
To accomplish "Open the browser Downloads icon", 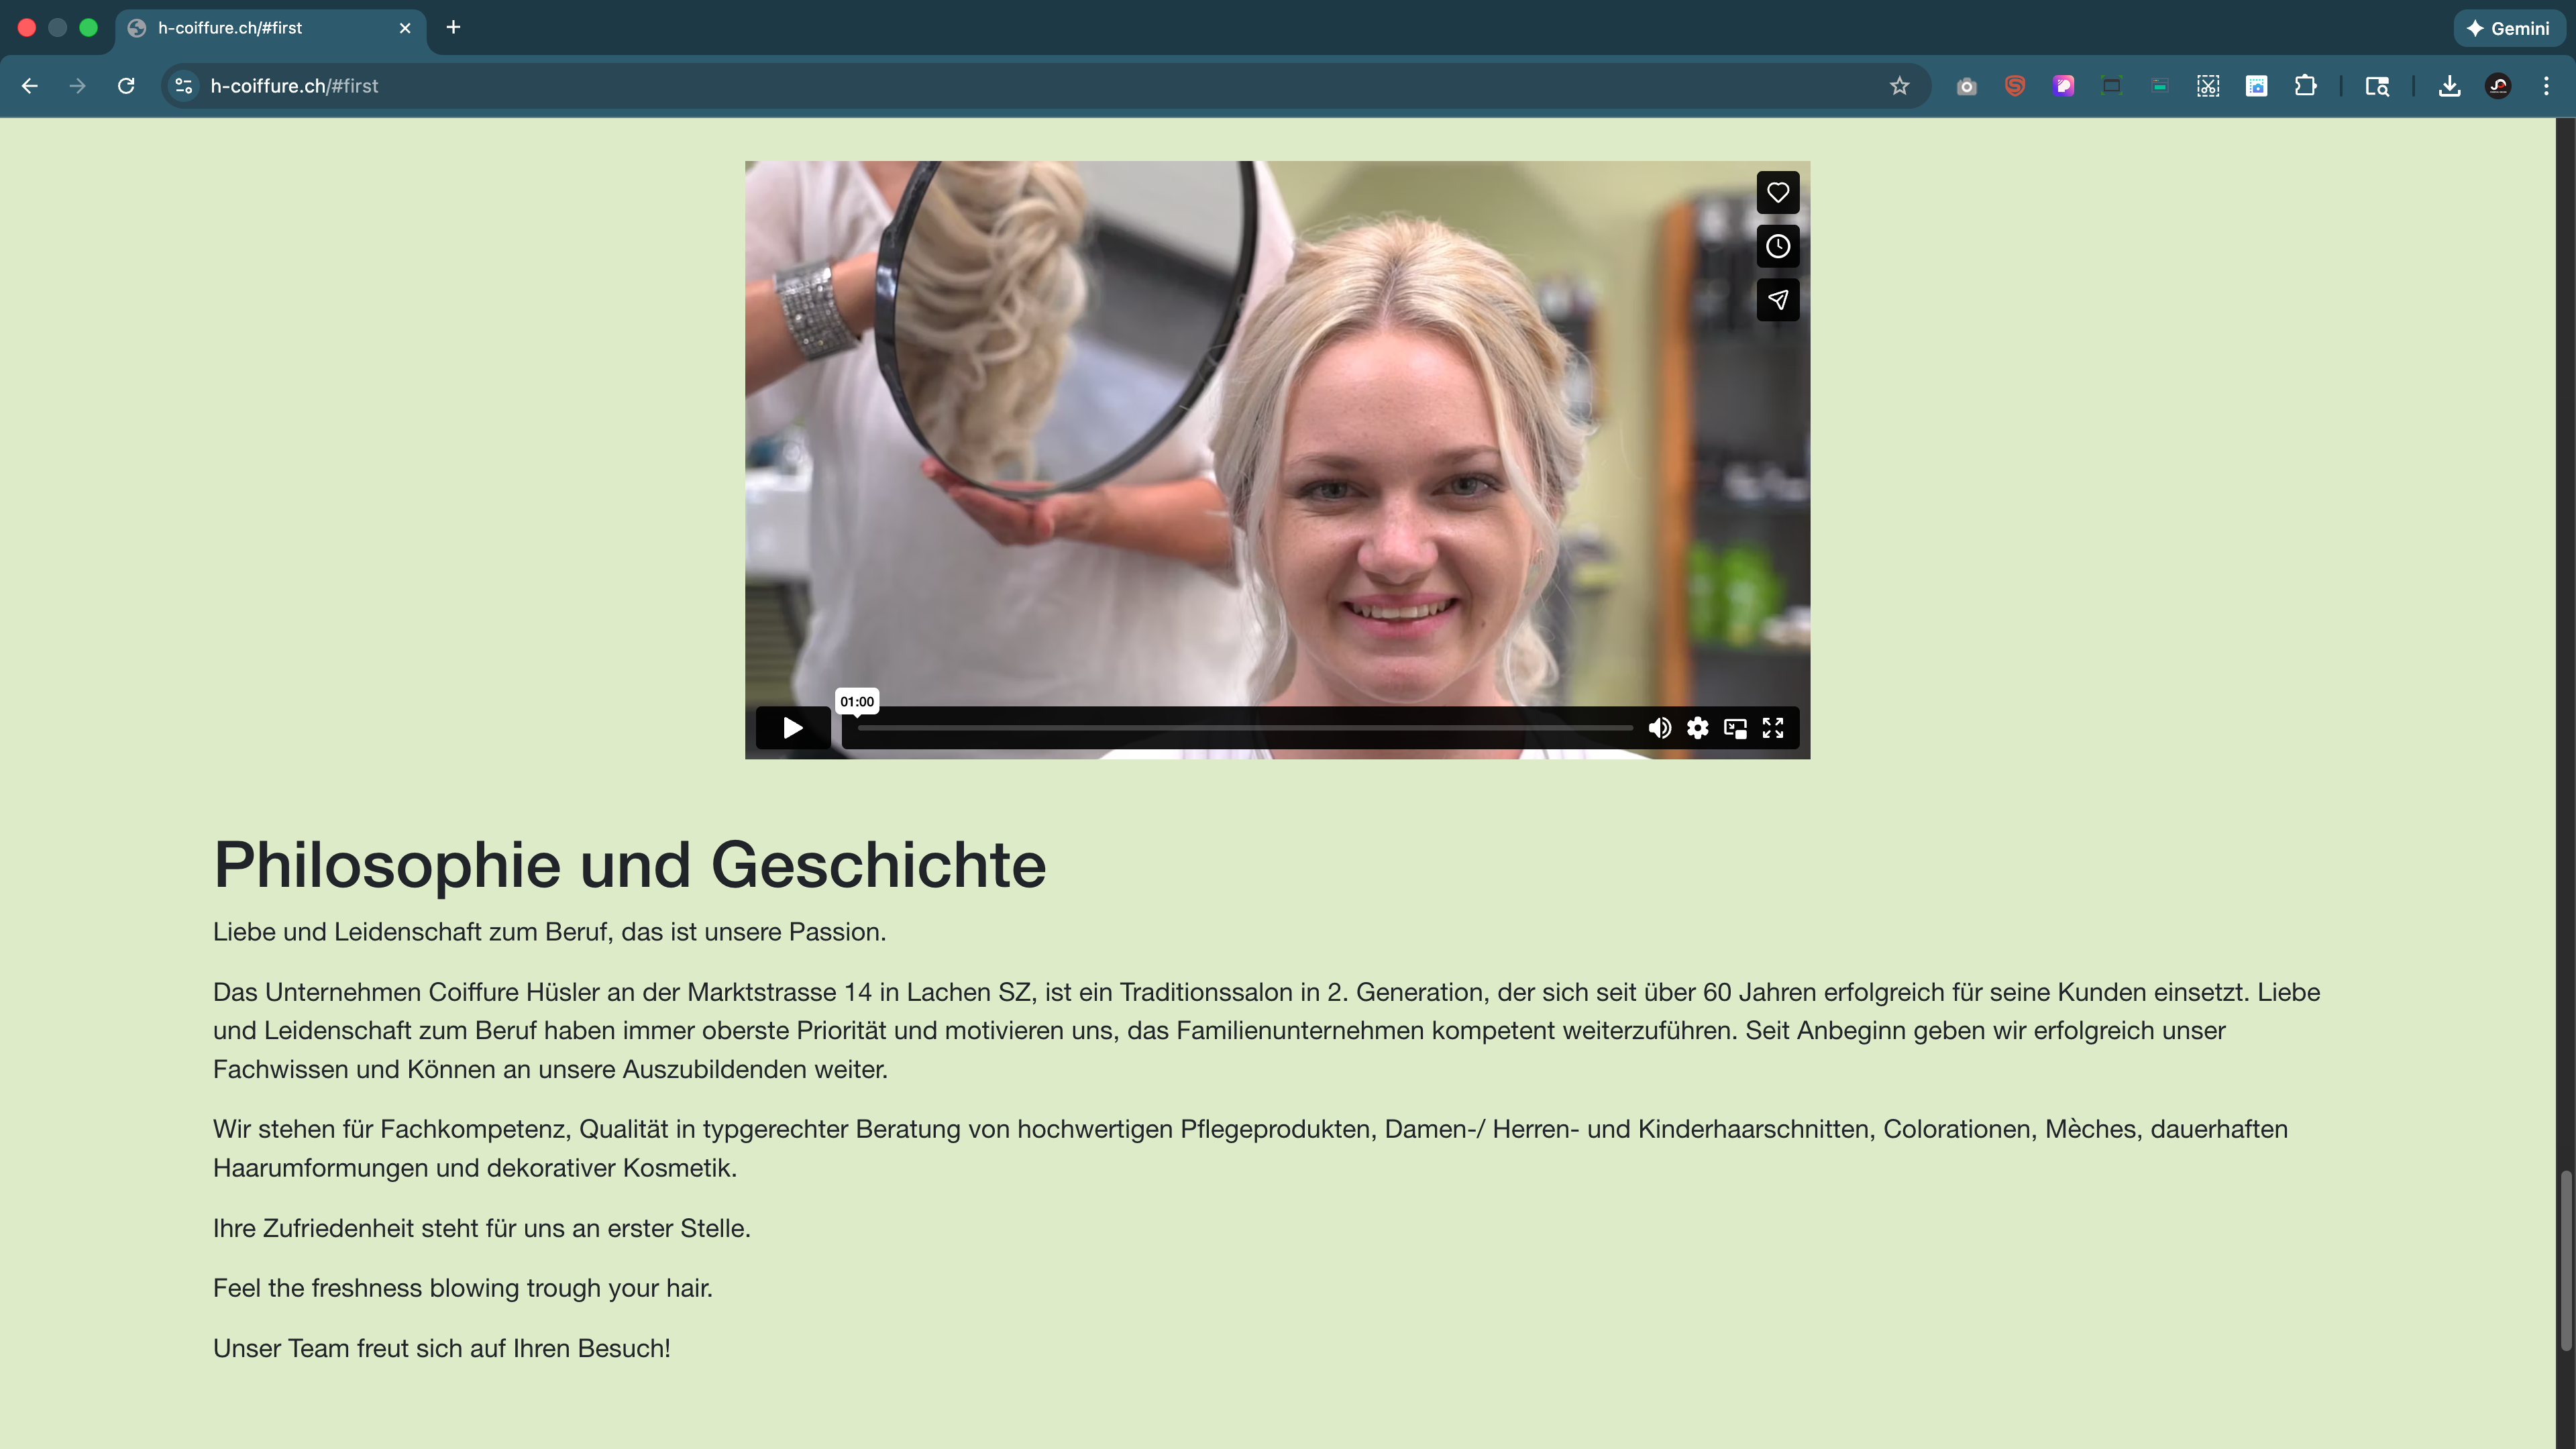I will coord(2449,86).
